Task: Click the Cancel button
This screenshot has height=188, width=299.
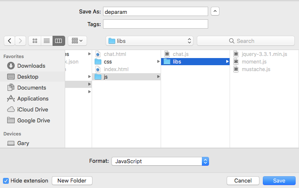Action: pyautogui.click(x=243, y=181)
